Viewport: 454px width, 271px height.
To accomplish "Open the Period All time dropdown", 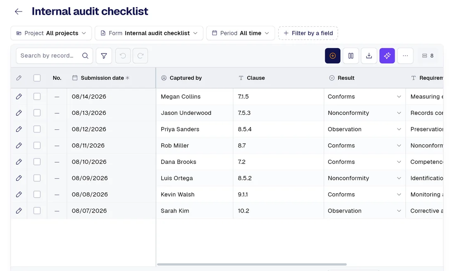I will pos(241,33).
